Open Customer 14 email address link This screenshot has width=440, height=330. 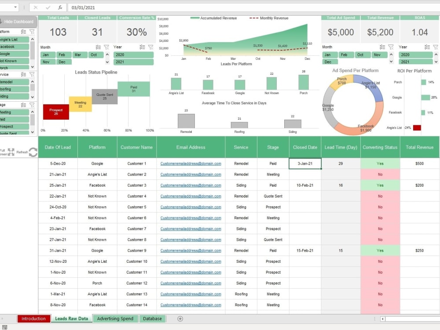(x=191, y=305)
